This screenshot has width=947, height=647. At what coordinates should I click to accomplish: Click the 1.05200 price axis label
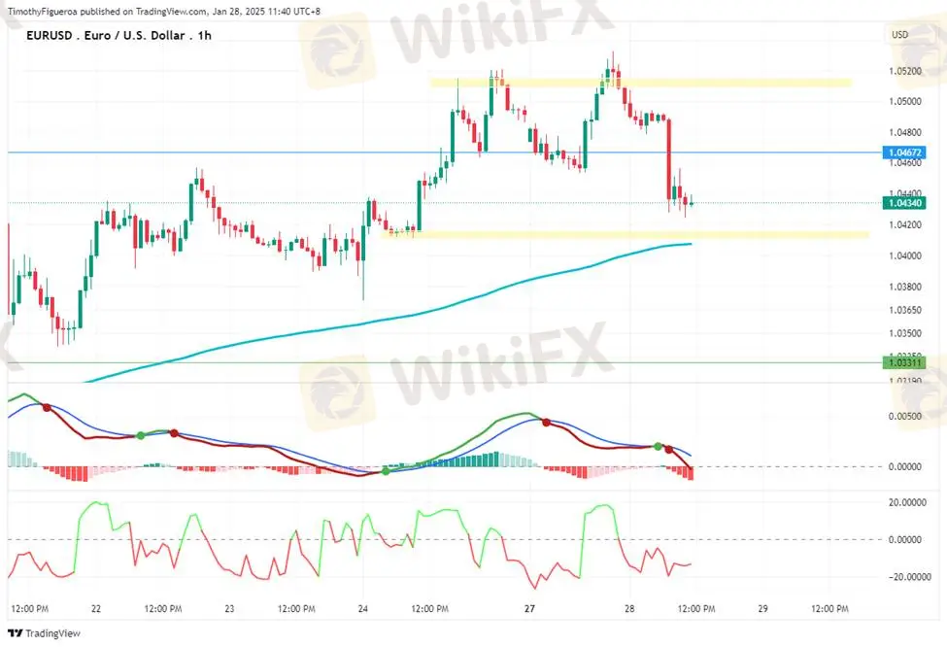(904, 71)
